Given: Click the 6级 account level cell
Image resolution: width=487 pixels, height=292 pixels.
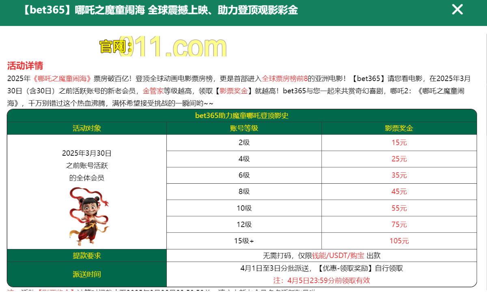Looking at the screenshot, I should [x=244, y=175].
